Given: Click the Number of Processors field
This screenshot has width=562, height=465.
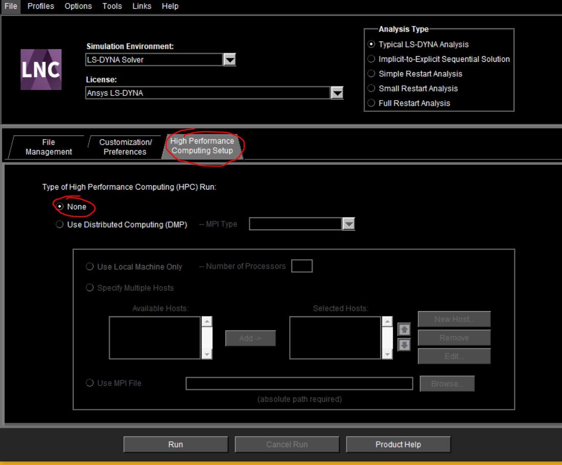Looking at the screenshot, I should (x=302, y=266).
